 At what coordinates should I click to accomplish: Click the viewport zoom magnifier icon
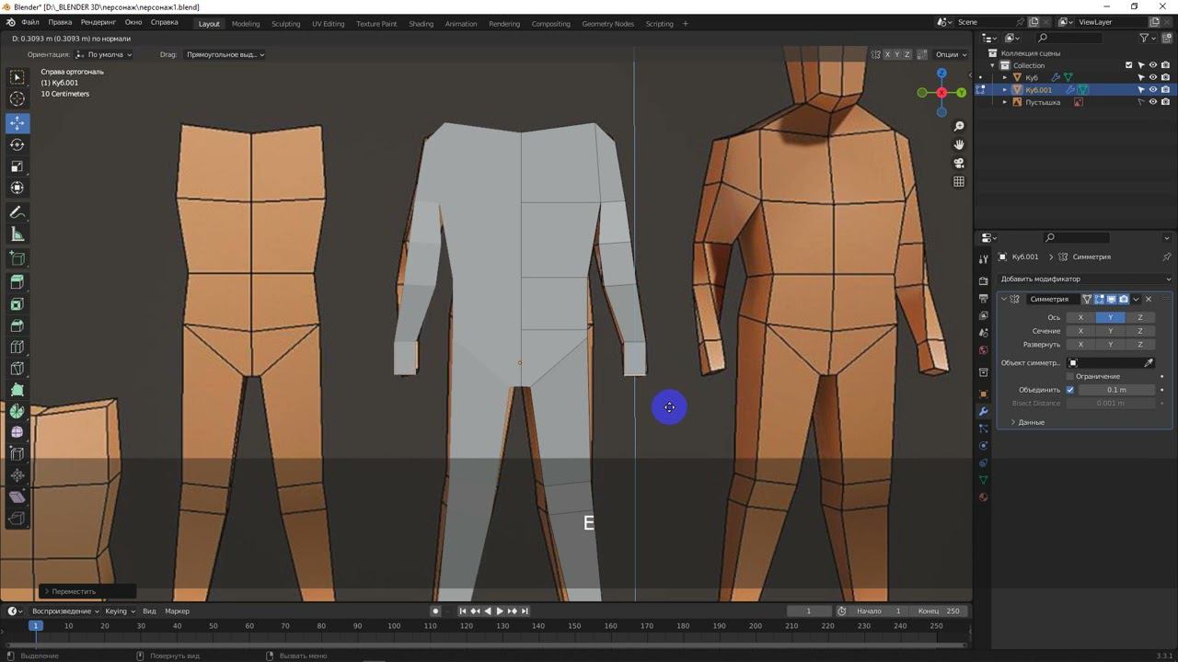pyautogui.click(x=959, y=126)
